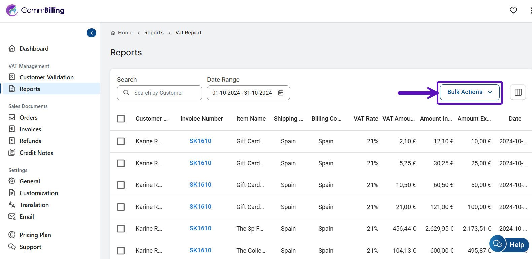Screen dimensions: 532x259
Task: Go to Customer Validation in sidebar
Action: (46, 77)
